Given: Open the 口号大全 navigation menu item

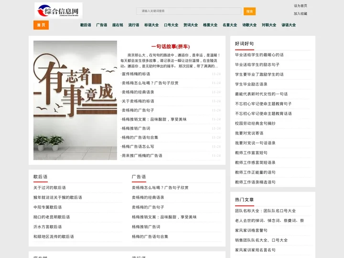Looking at the screenshot, I should [x=171, y=25].
